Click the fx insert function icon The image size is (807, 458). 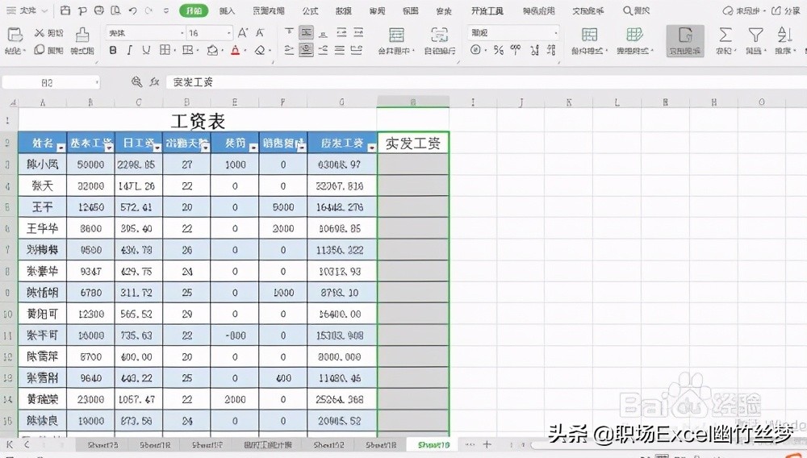click(154, 81)
